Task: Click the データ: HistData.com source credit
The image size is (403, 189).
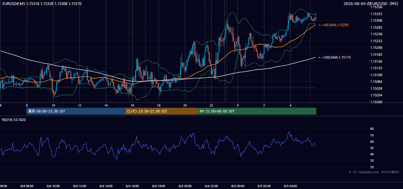Action: point(374,172)
